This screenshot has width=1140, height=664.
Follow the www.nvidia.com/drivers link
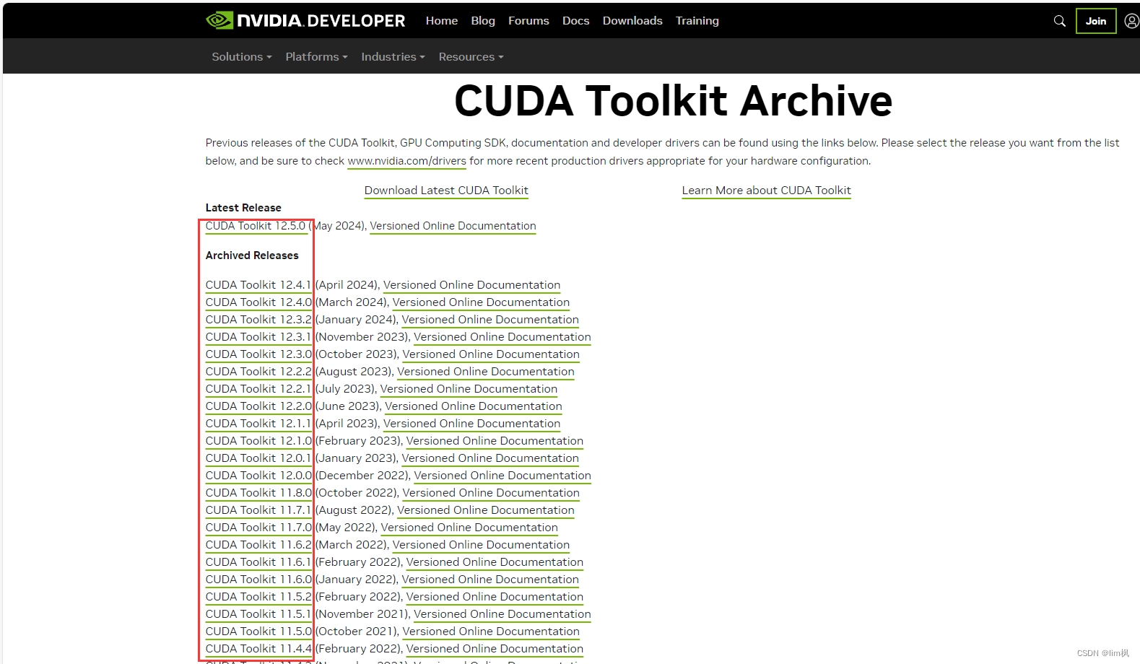[x=406, y=161]
